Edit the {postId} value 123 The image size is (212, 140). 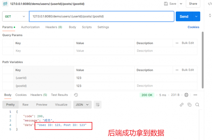click(x=104, y=86)
